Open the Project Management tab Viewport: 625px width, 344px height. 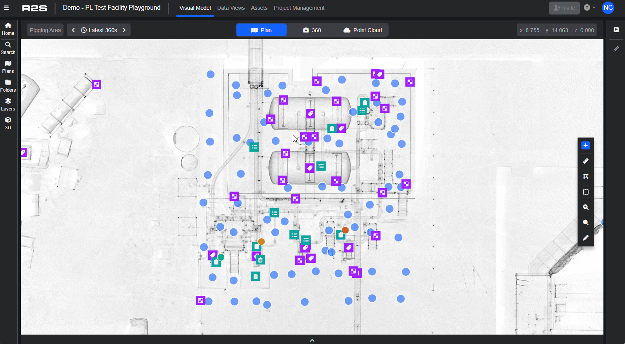[299, 8]
